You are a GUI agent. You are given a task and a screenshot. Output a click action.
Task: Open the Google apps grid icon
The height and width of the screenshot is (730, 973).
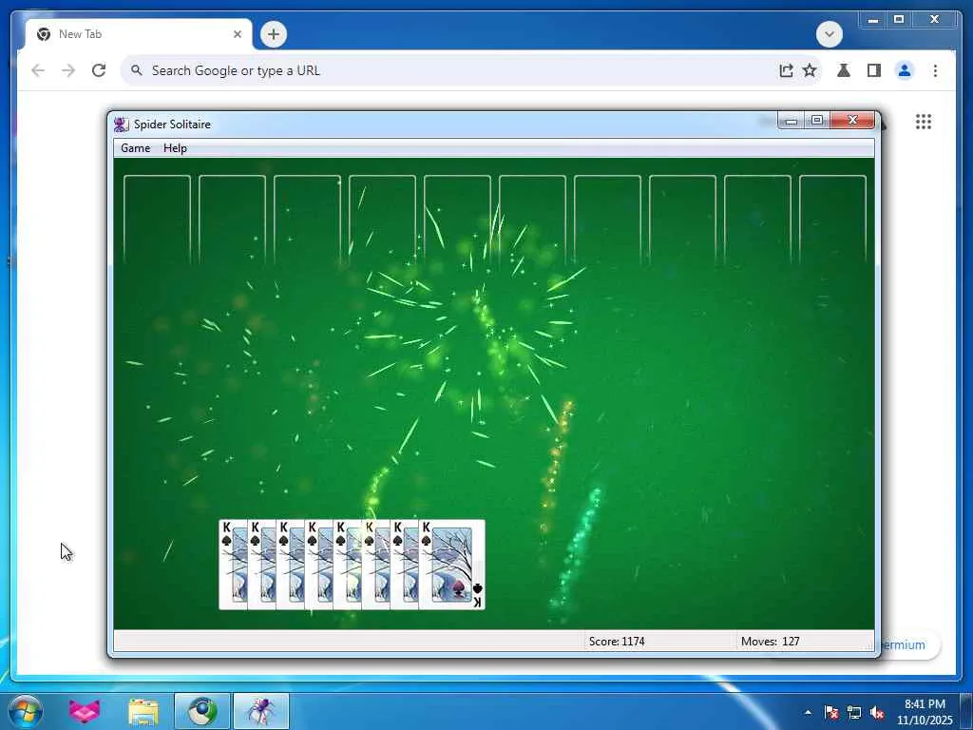(x=924, y=122)
